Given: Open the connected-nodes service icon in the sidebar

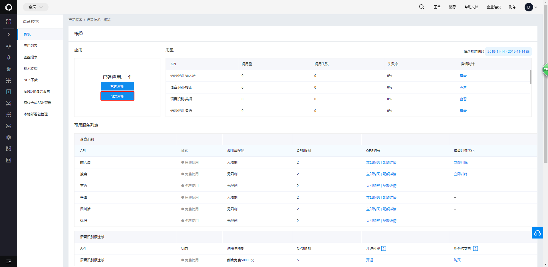Looking at the screenshot, I should [x=9, y=46].
